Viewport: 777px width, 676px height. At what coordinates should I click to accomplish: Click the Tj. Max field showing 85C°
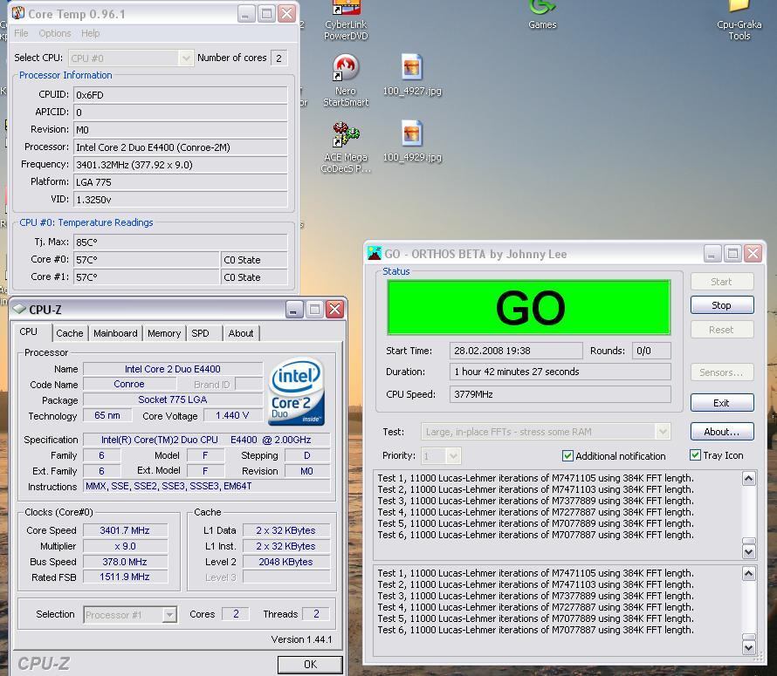coord(181,242)
